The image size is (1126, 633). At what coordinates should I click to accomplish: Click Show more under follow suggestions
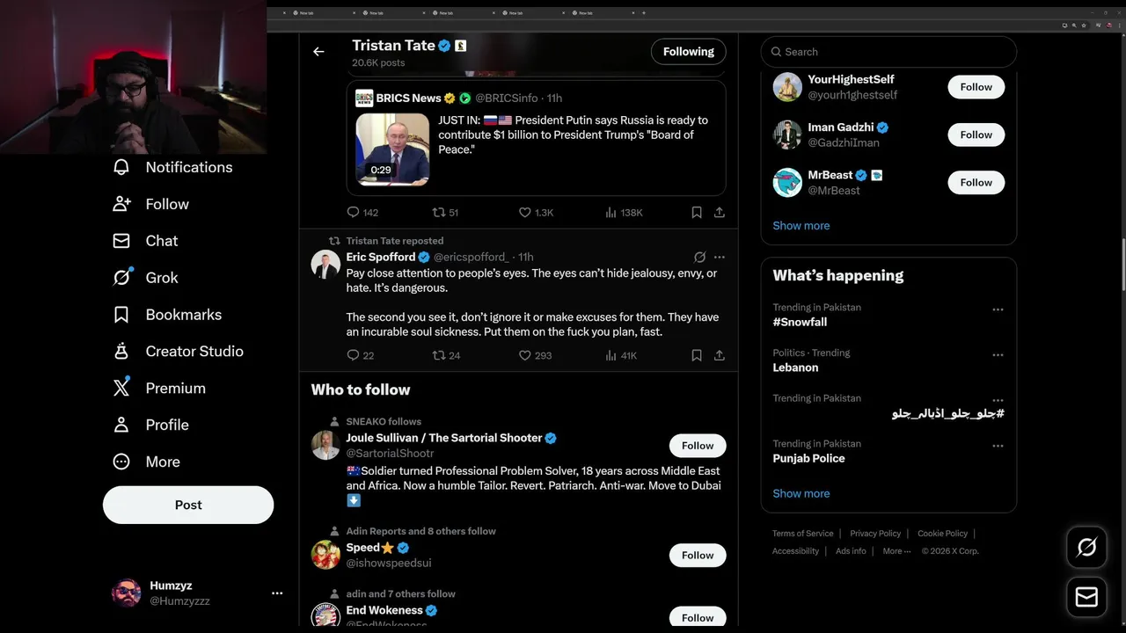point(801,226)
